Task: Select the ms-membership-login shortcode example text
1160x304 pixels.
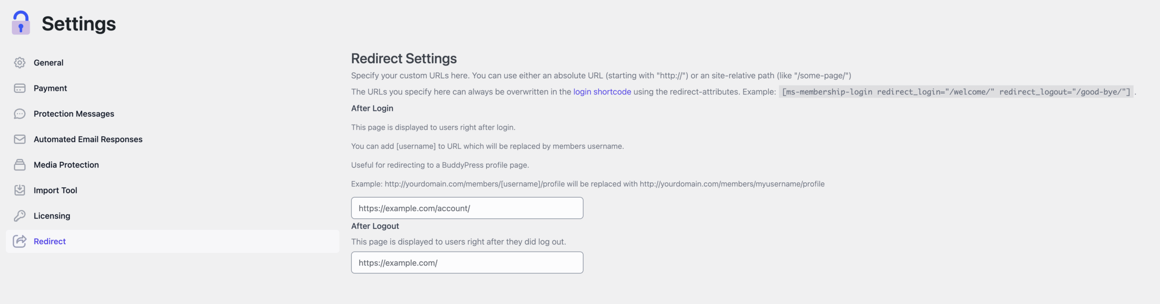Action: click(x=954, y=91)
